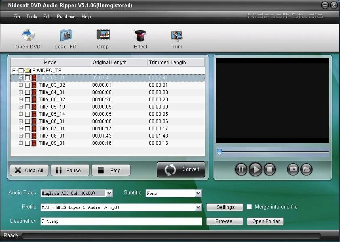Open snapshot folder icon in player
Image resolution: width=340 pixels, height=242 pixels.
pos(306,169)
